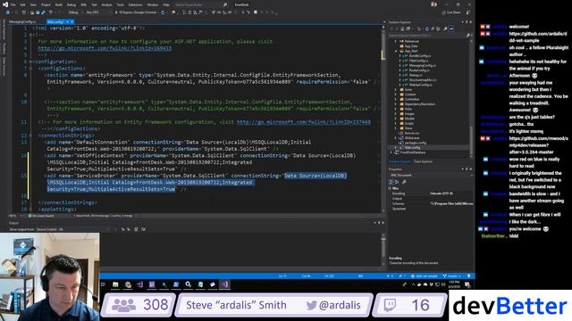Select the DependencyResolution folder
The width and height of the screenshot is (572, 321).
[x=419, y=104]
